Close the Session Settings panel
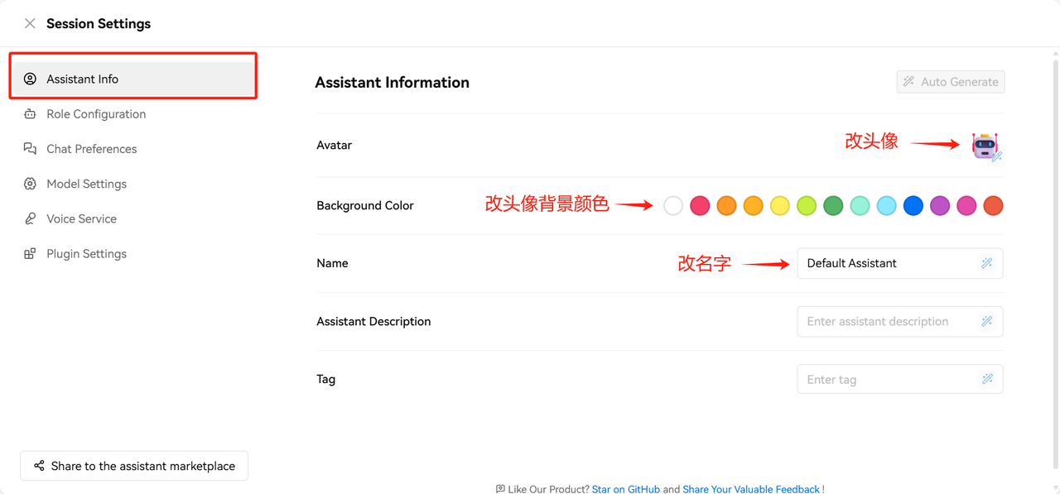The height and width of the screenshot is (494, 1060). click(x=30, y=23)
